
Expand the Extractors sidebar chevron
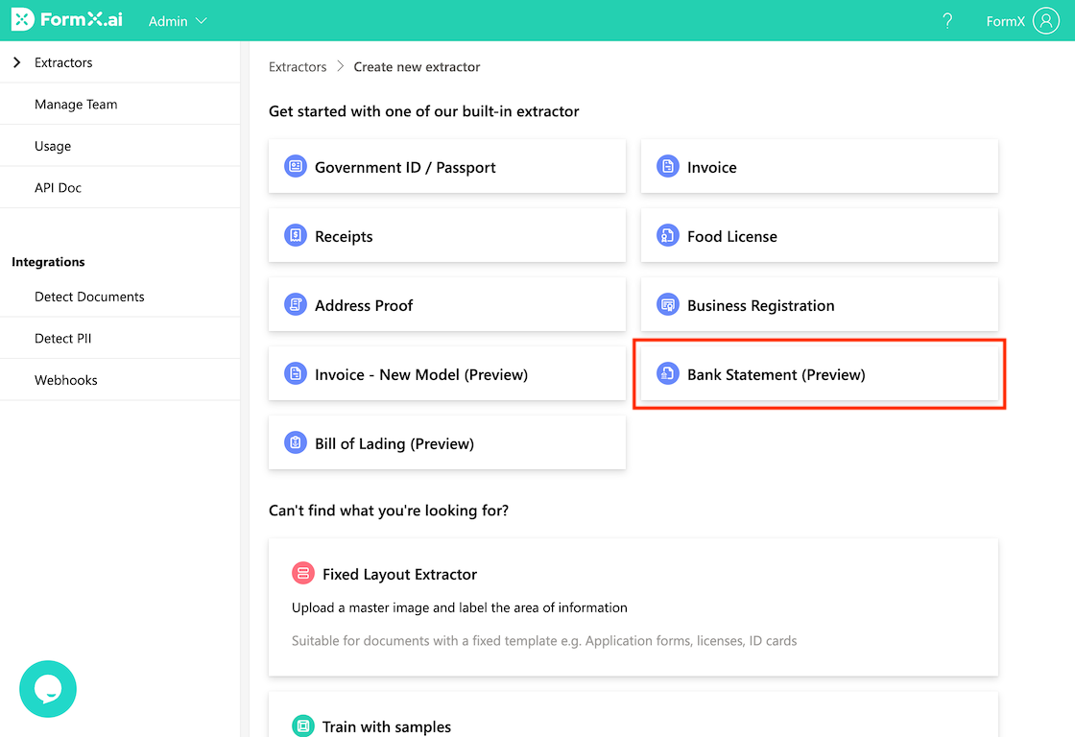tap(17, 62)
